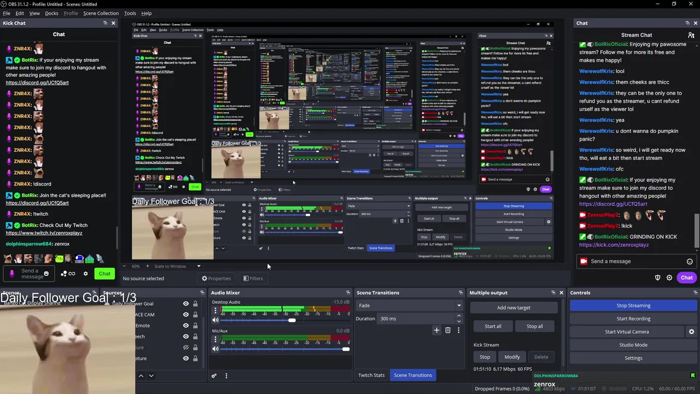Click shield moderator icon in Stream Chat
Image resolution: width=700 pixels, height=394 pixels.
point(658,278)
